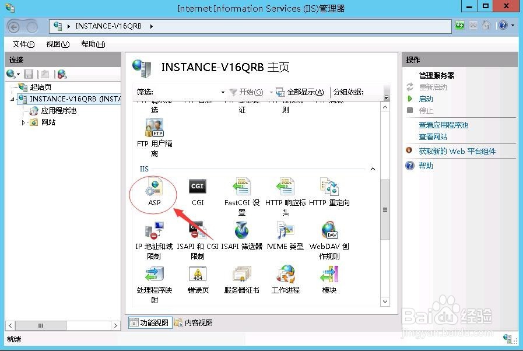Screen dimensions: 523x351
Task: Click 查看网站 link
Action: [x=433, y=137]
